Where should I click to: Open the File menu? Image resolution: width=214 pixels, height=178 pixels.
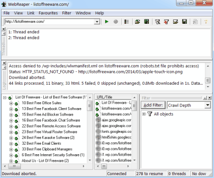[7, 13]
